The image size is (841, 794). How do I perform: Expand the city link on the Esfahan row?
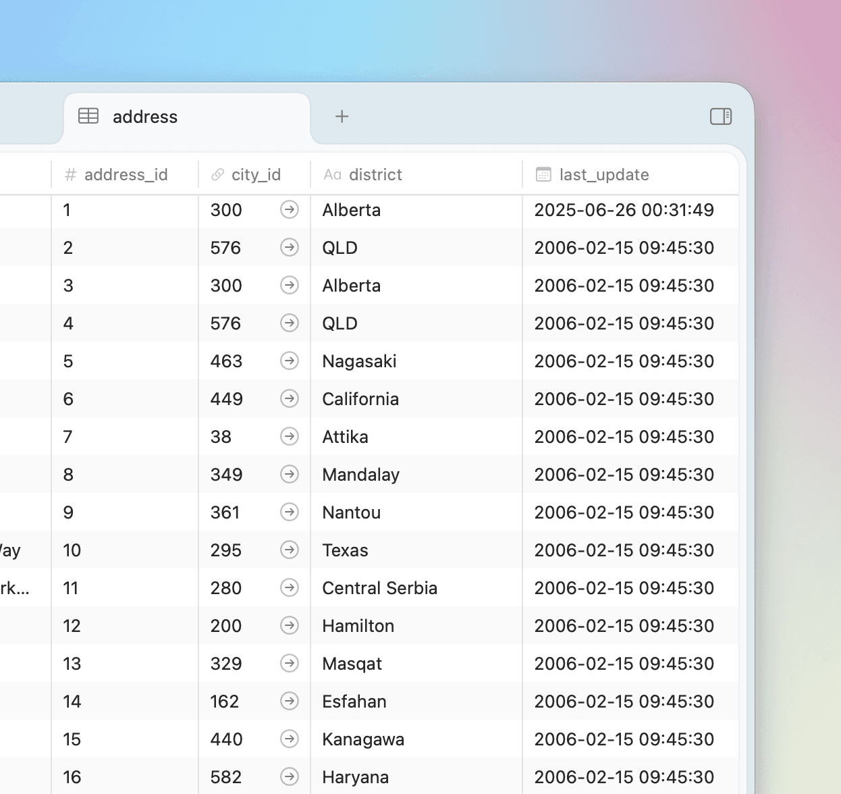point(290,701)
